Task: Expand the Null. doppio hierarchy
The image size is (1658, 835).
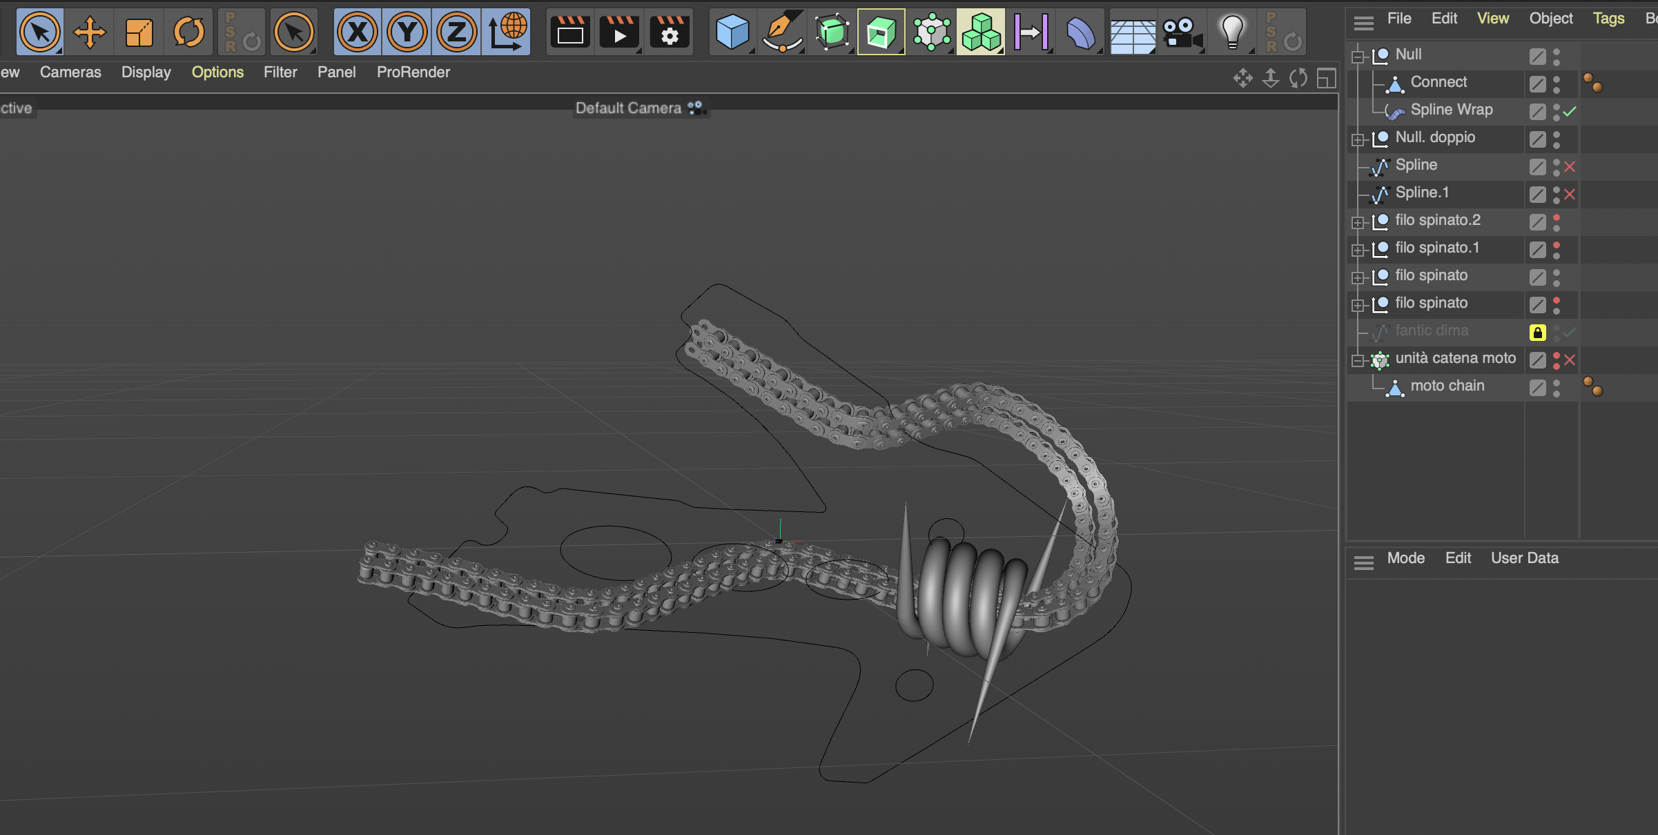Action: pos(1358,139)
